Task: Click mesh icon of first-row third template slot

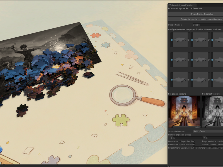Action: coord(212,40)
